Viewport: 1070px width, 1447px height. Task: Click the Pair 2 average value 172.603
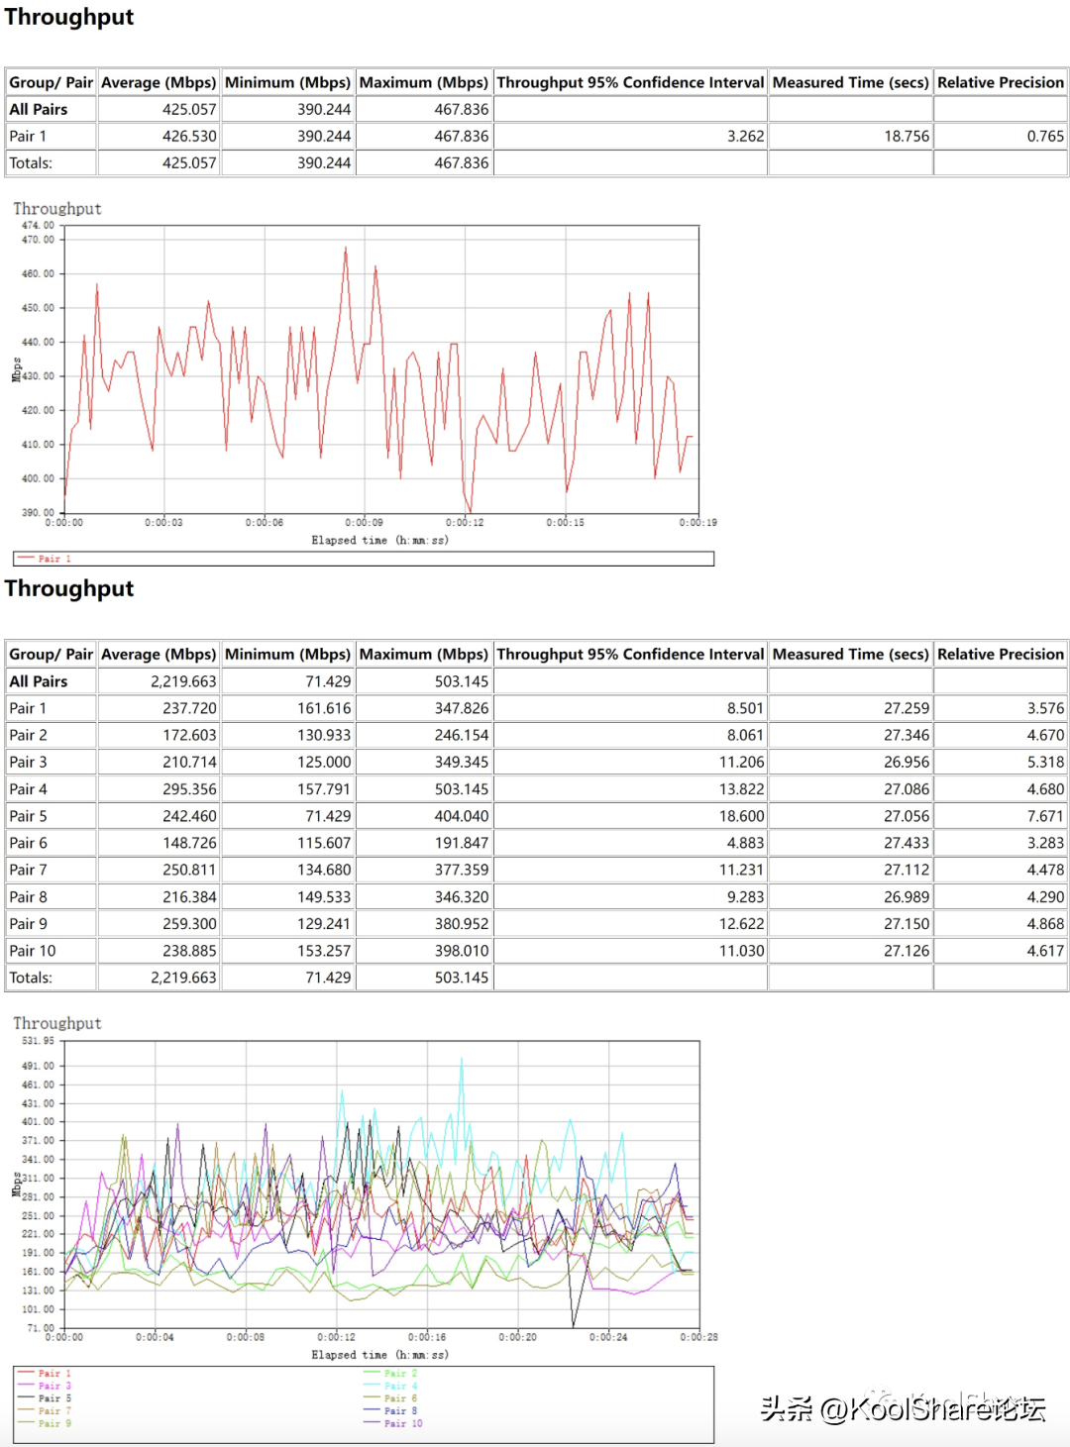point(189,735)
